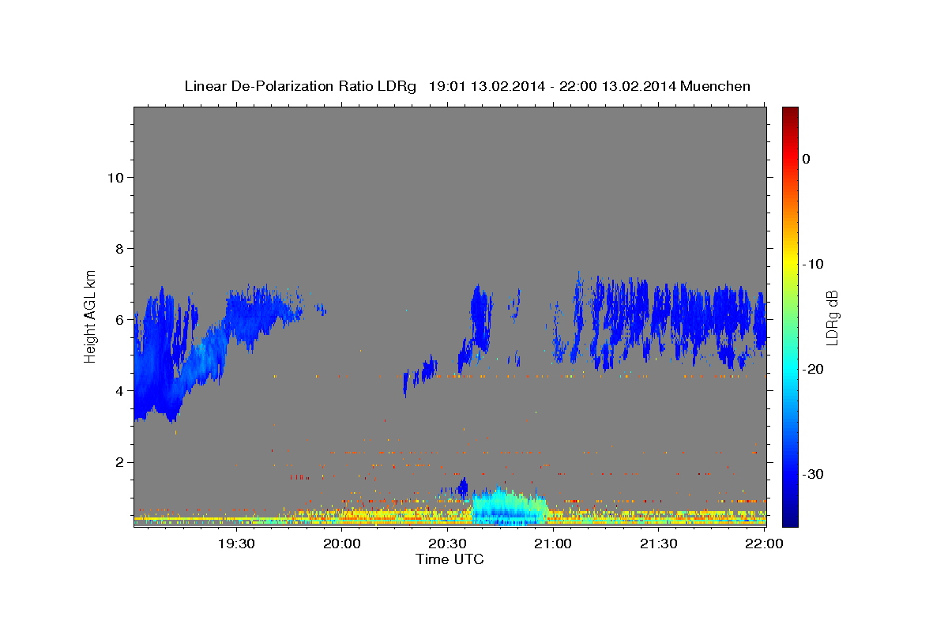Click the colorbar value label 0
The width and height of the screenshot is (948, 632).
(x=807, y=159)
